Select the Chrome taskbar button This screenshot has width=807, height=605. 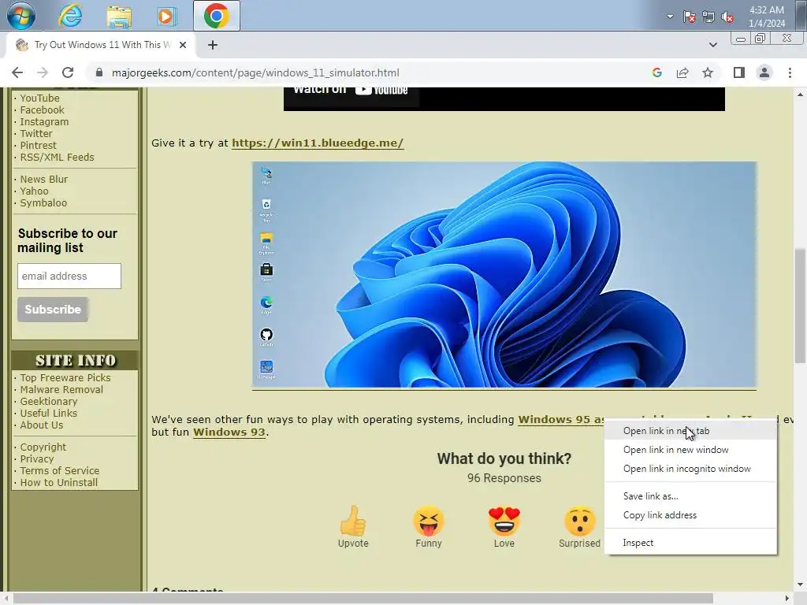[x=216, y=16]
